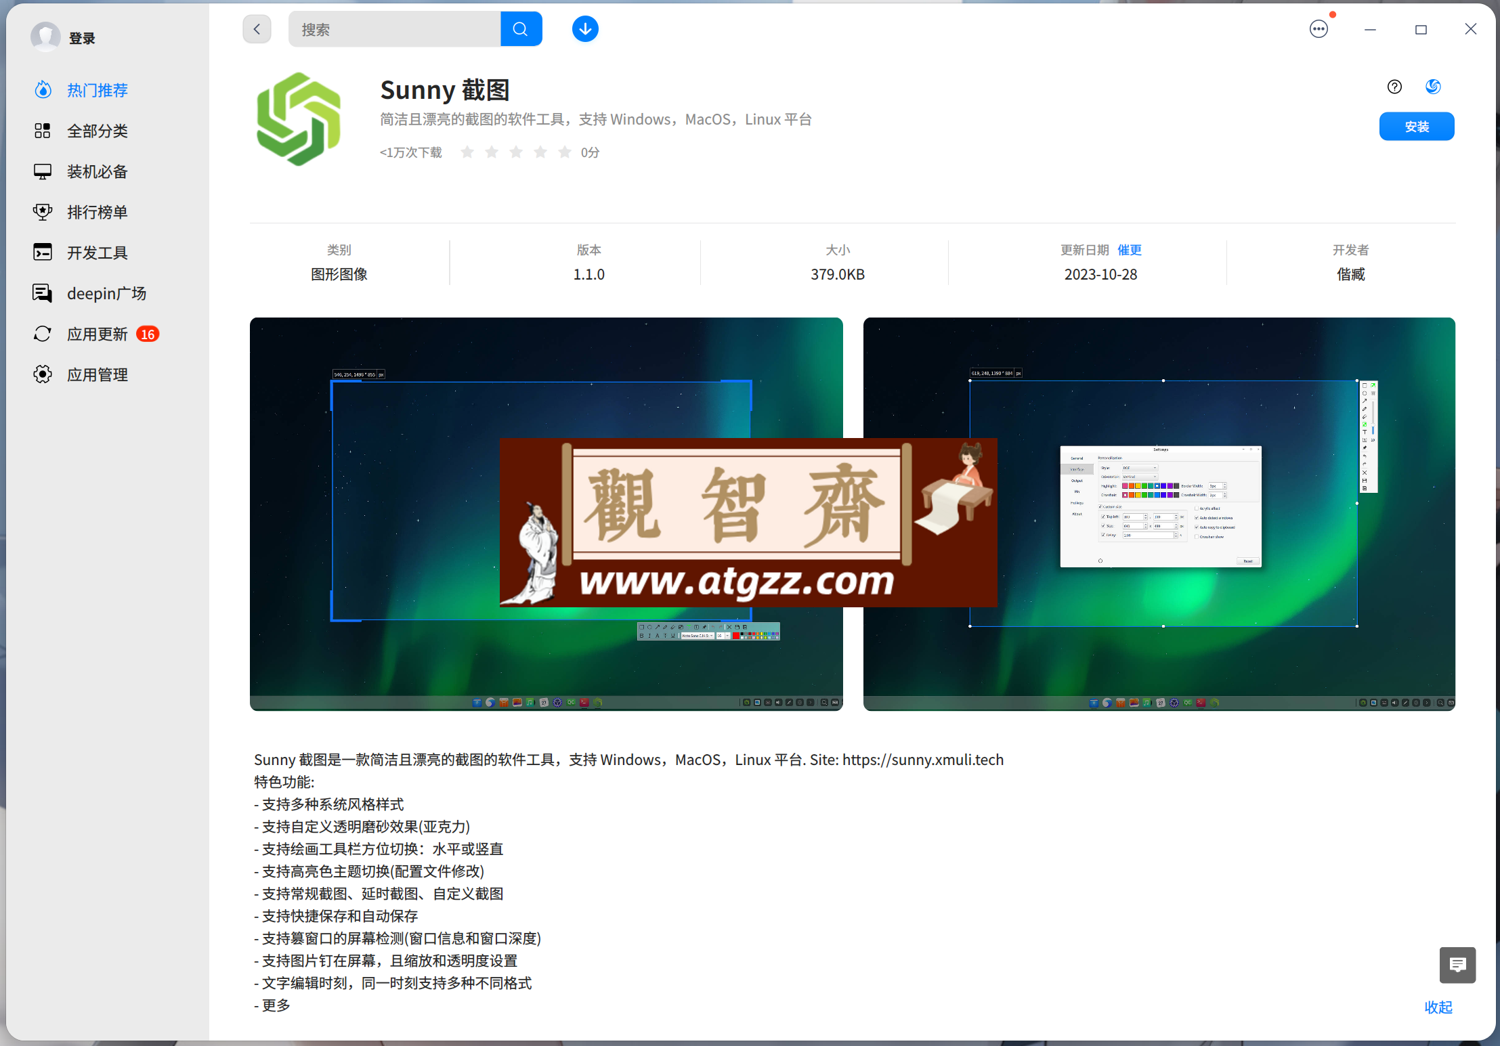Click the blue search magnifier button
The width and height of the screenshot is (1500, 1046).
521,29
